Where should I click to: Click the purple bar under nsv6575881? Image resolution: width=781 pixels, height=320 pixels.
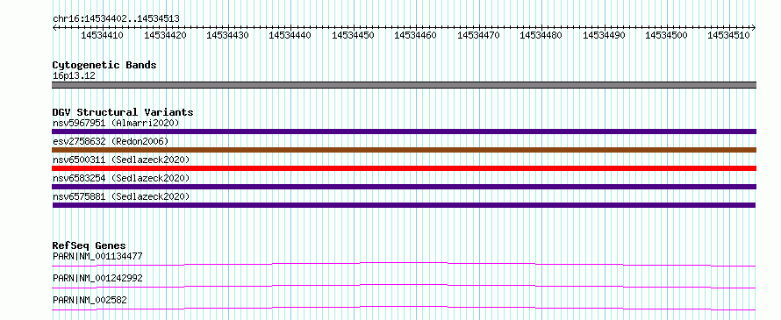[x=404, y=205]
